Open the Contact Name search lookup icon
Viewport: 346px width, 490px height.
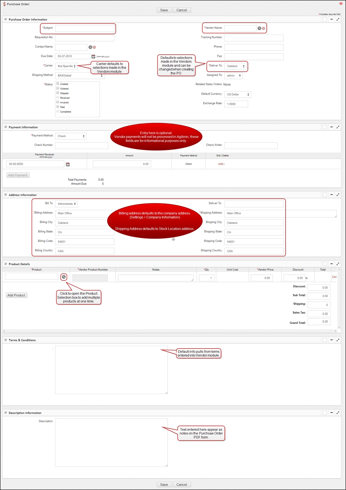(x=90, y=47)
